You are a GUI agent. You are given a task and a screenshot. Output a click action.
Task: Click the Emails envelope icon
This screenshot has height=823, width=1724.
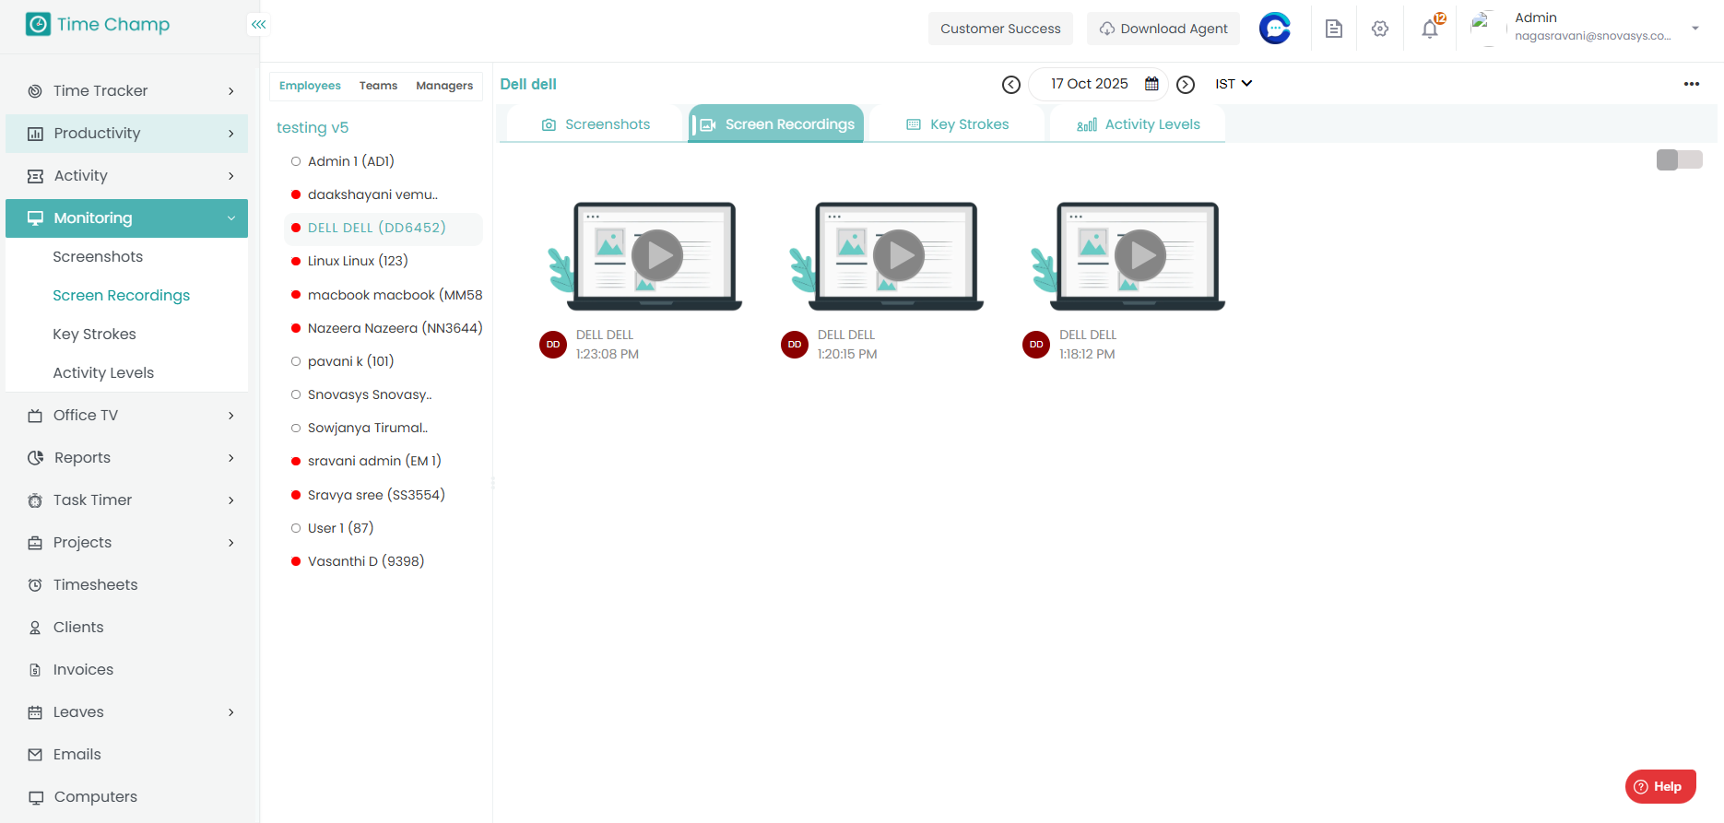(x=35, y=755)
